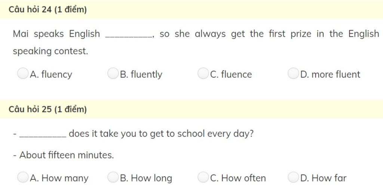Screen dimensions: 383x192
Task: Click the 'How often' option label text
Action: pyautogui.click(x=243, y=178)
